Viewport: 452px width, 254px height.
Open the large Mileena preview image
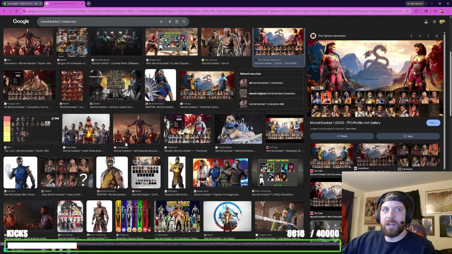[x=375, y=78]
